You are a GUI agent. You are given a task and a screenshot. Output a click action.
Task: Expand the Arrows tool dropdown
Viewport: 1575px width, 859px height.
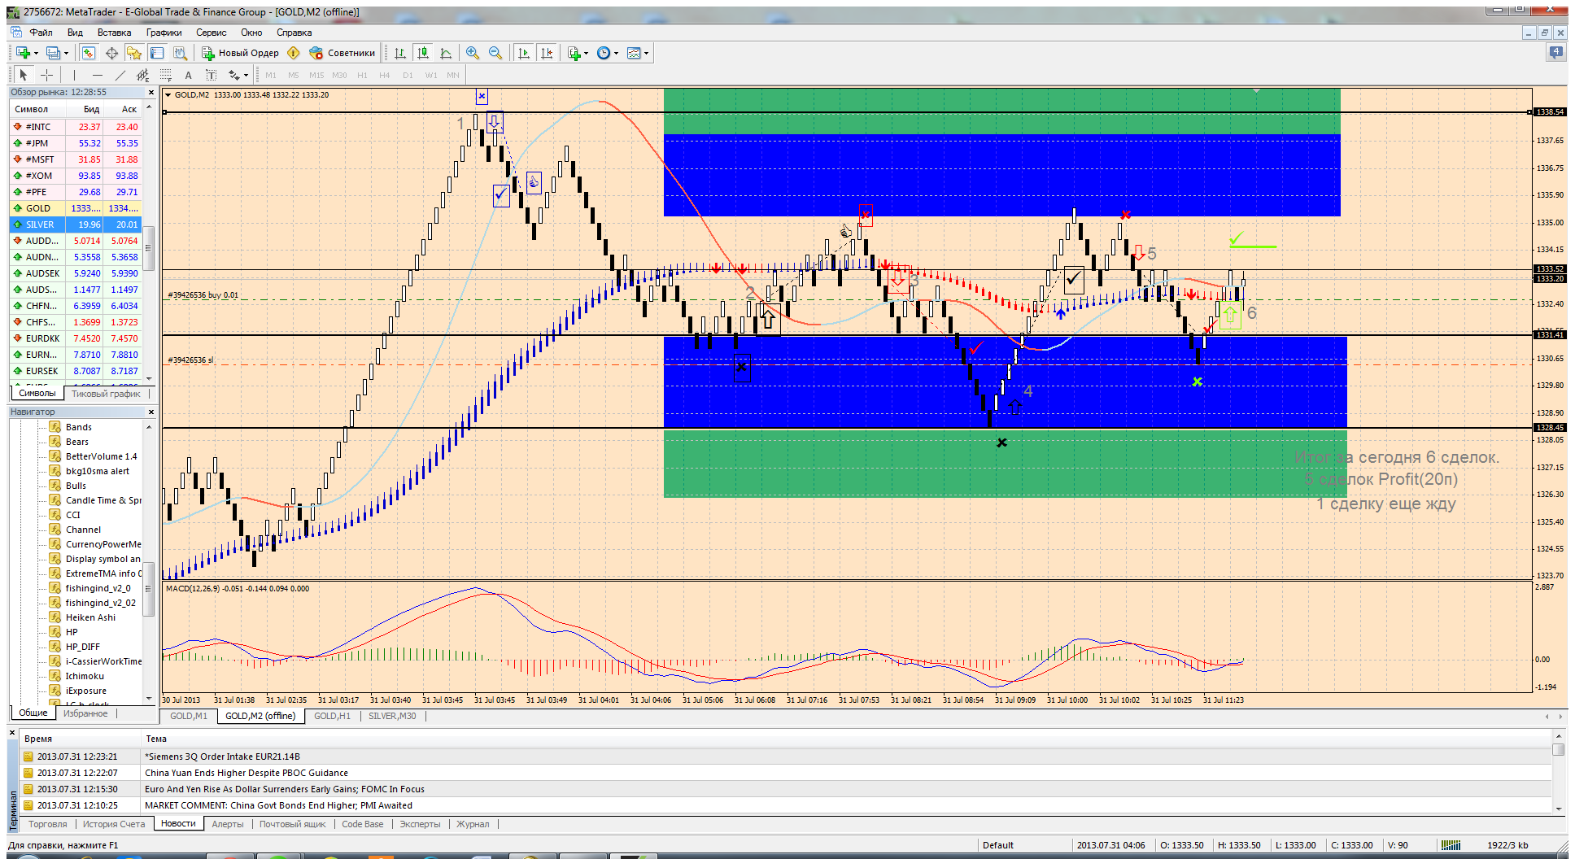246,75
